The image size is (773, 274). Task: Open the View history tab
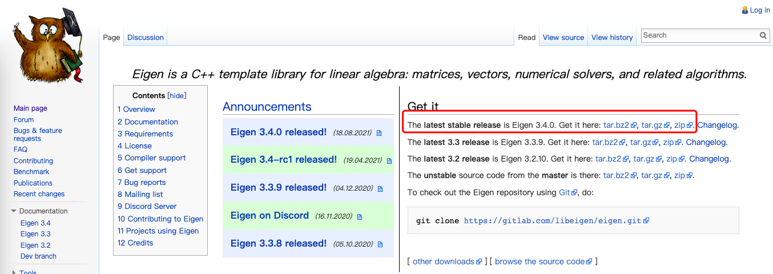click(x=612, y=38)
